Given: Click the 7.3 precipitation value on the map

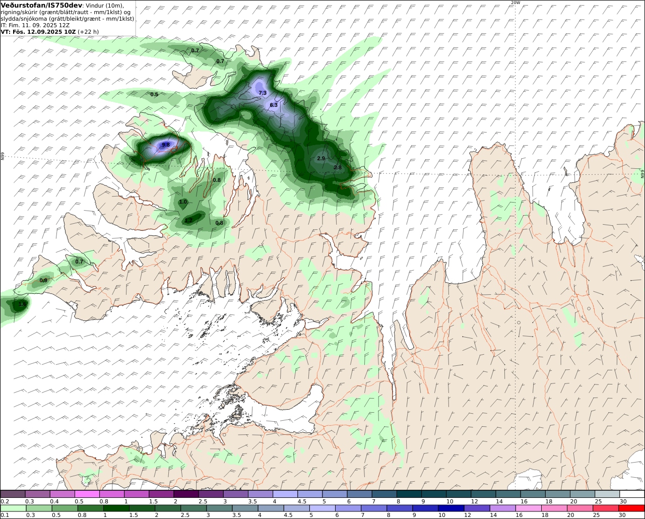Looking at the screenshot, I should pos(263,93).
